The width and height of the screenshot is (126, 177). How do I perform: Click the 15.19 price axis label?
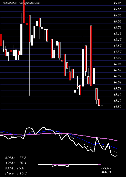[x=117, y=101]
